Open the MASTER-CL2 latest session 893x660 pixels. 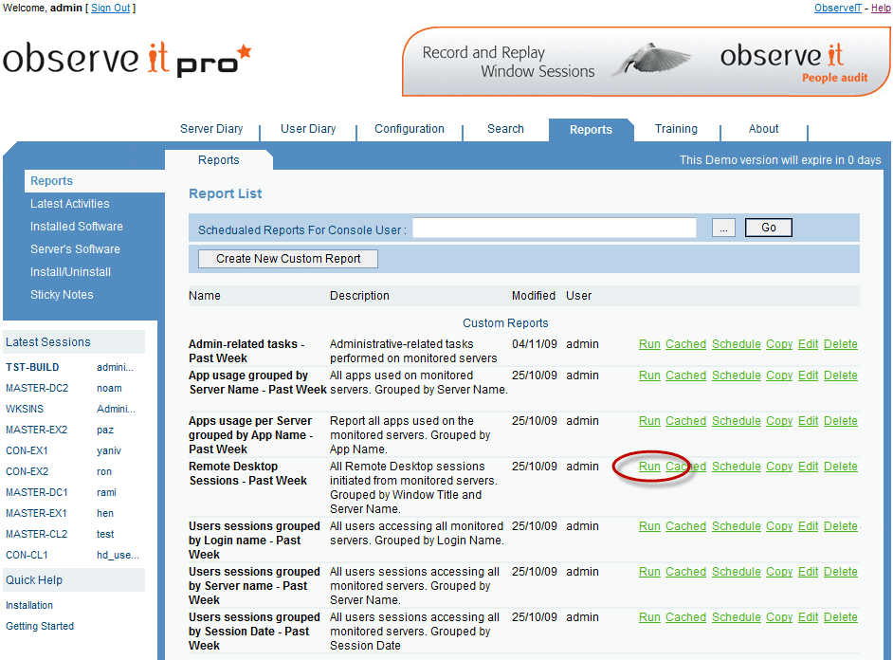36,534
